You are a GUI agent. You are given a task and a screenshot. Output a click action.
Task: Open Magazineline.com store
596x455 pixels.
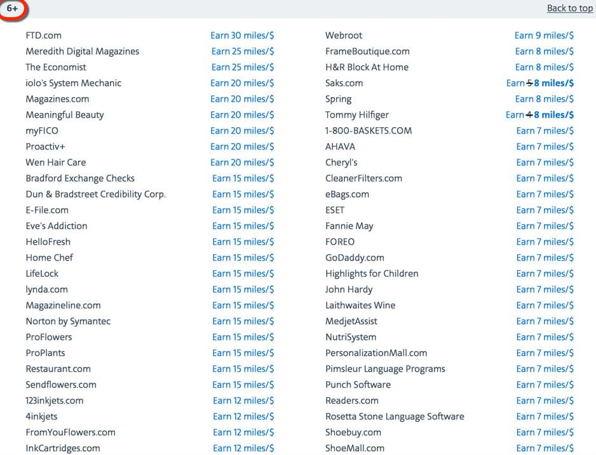63,306
